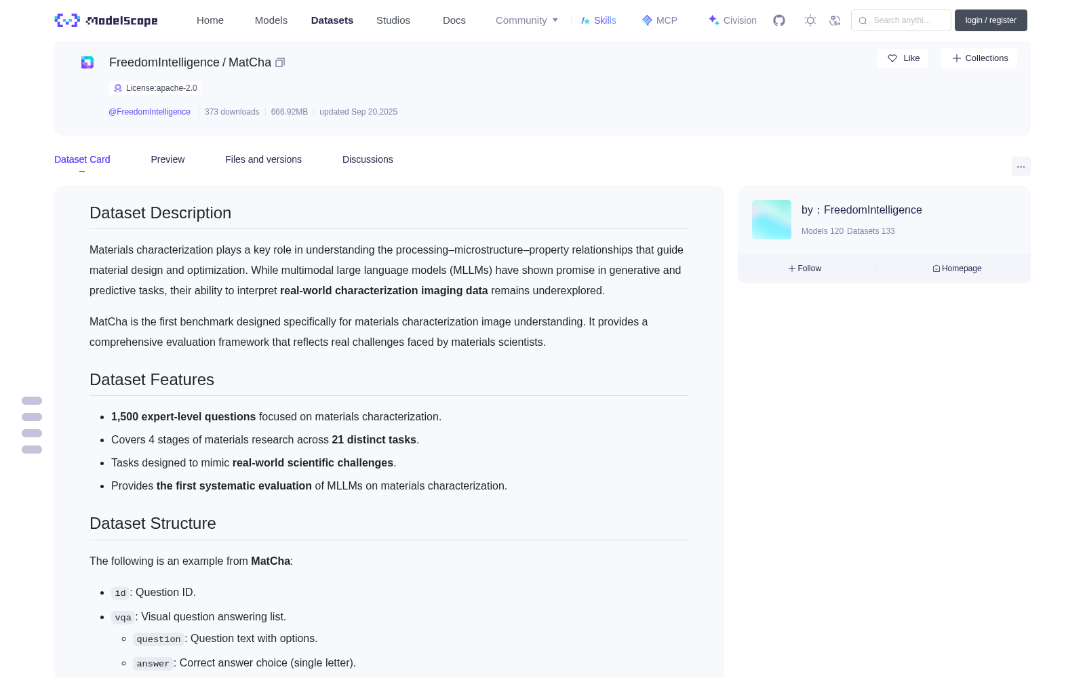Click the Skills sparkle icon
The width and height of the screenshot is (1085, 678).
coord(585,20)
